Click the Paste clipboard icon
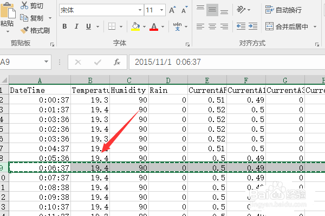Screen dimensions: 325x216 pos(8,10)
